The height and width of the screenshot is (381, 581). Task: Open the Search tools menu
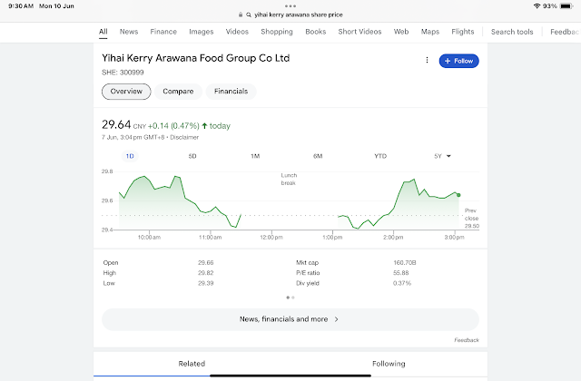(512, 32)
